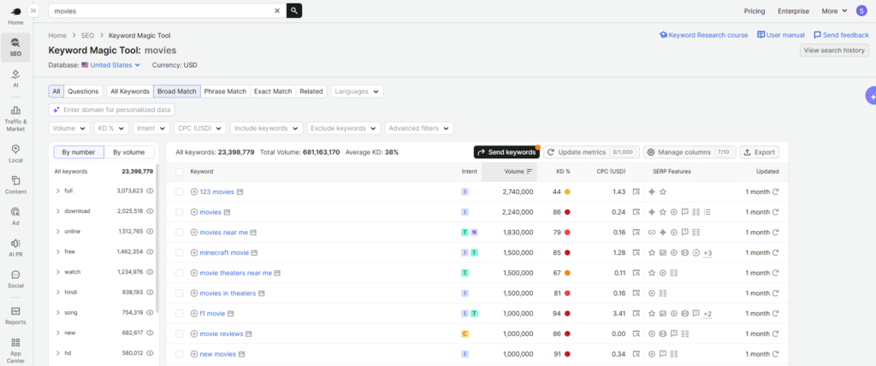Open the App Center sidebar icon
The height and width of the screenshot is (366, 876).
coord(15,351)
